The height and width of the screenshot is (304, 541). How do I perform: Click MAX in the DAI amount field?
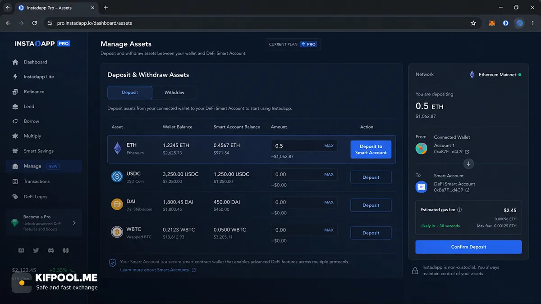pyautogui.click(x=329, y=202)
